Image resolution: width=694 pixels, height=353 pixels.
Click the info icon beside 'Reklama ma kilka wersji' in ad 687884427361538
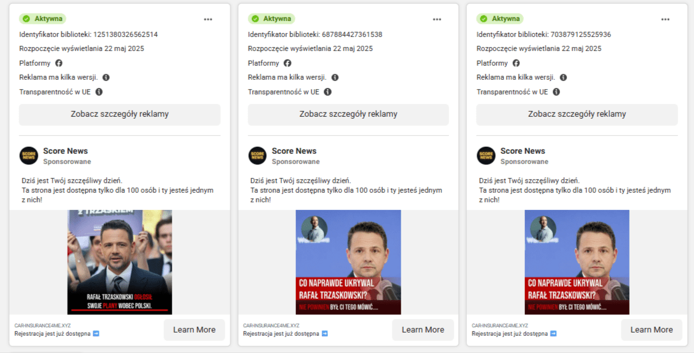335,77
